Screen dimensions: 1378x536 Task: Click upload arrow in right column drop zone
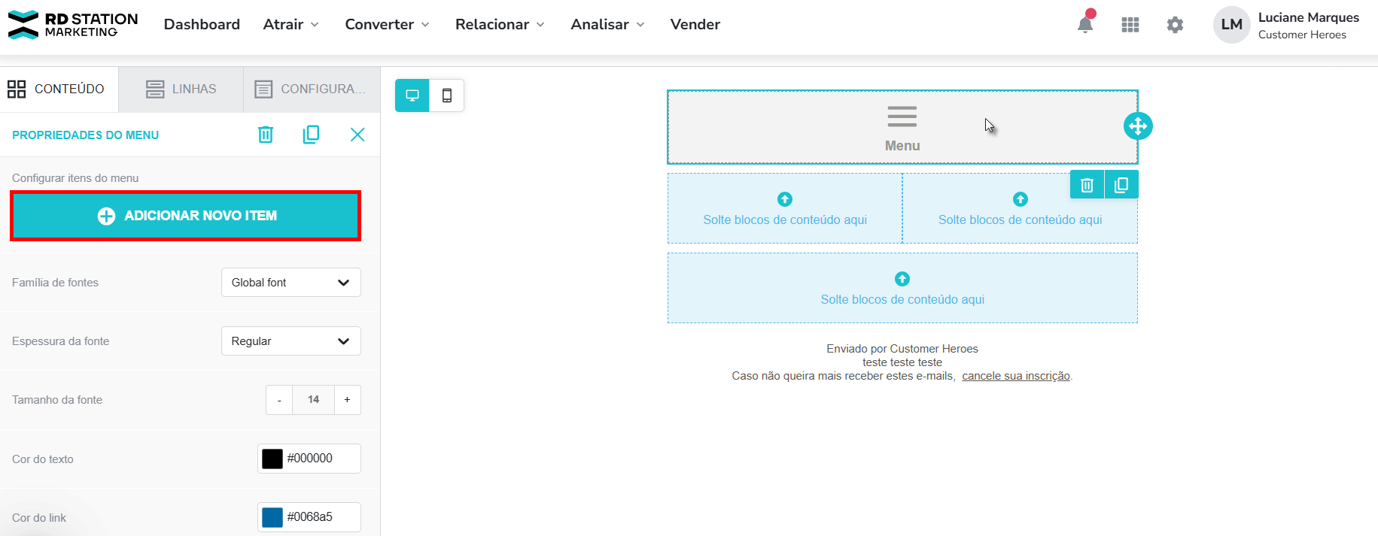pos(1021,199)
